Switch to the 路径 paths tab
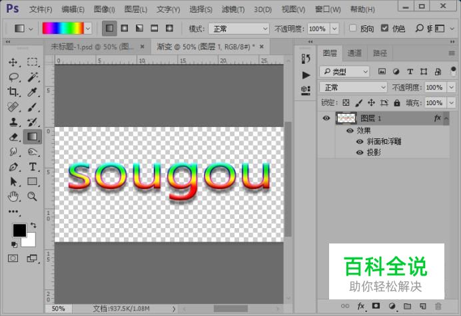 point(380,53)
